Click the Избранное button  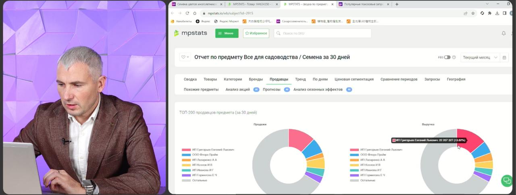[256, 33]
